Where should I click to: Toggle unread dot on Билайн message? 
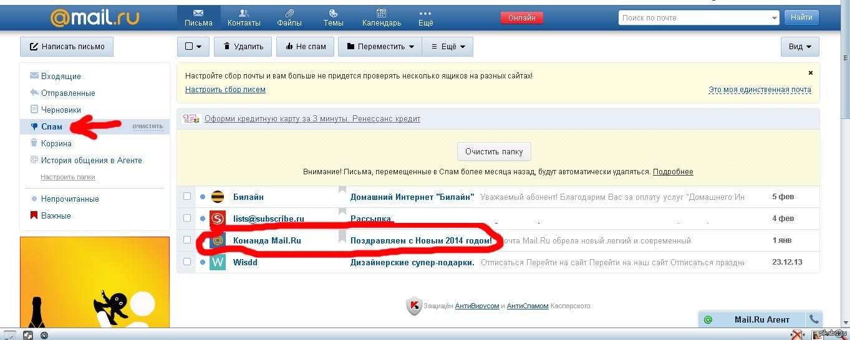click(x=203, y=197)
